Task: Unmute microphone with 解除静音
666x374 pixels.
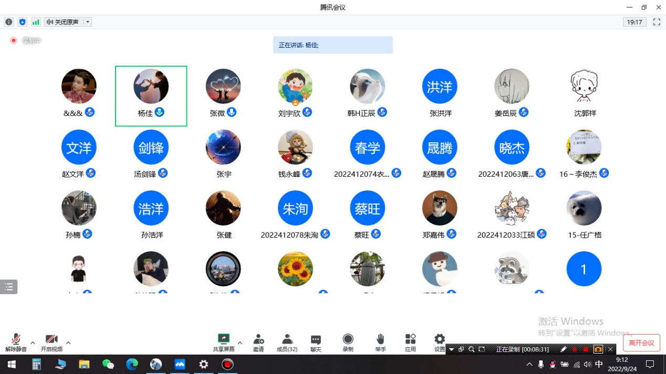Action: click(16, 342)
